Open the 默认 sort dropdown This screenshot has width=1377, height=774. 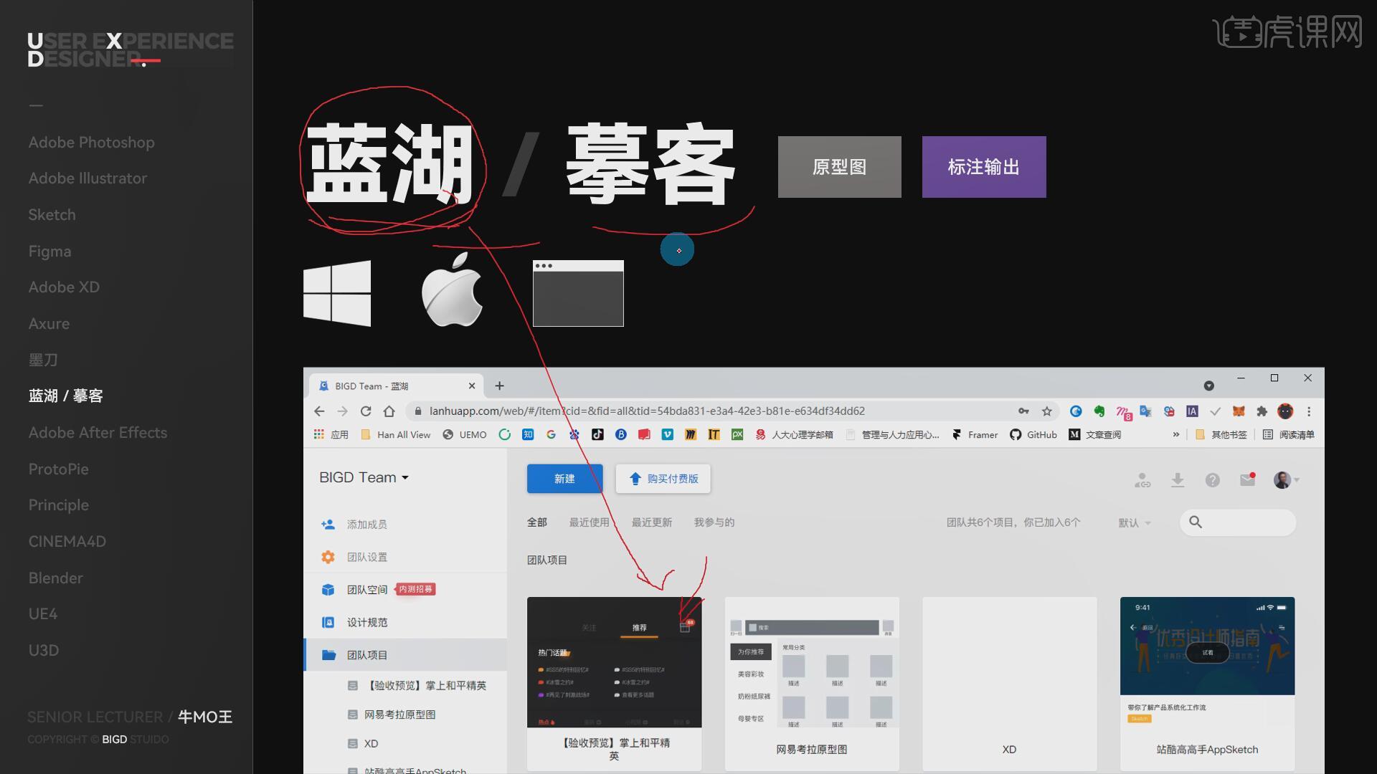coord(1134,523)
